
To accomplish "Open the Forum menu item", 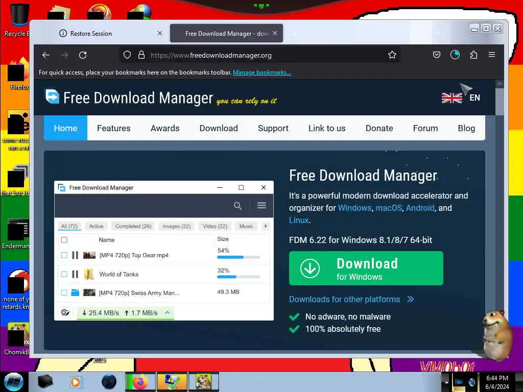I will click(x=425, y=128).
